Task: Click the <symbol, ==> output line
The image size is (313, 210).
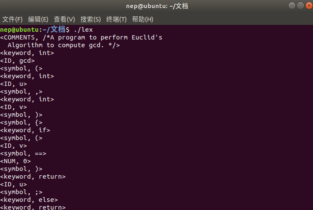Action: click(x=23, y=153)
